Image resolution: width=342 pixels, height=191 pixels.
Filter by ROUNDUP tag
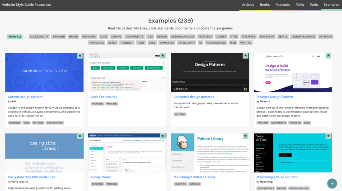pos(127,43)
